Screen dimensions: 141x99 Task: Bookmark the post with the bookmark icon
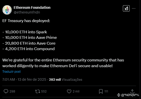(101, 91)
